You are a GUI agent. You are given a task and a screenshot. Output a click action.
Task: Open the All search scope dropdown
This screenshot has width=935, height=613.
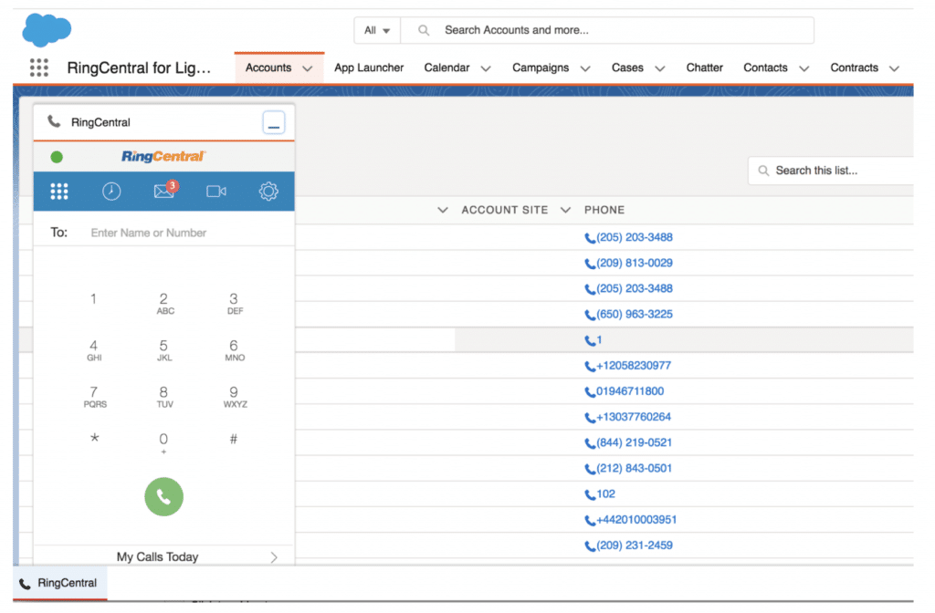pos(377,30)
